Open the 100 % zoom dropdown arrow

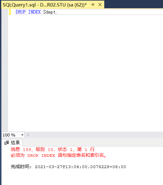pos(22,135)
